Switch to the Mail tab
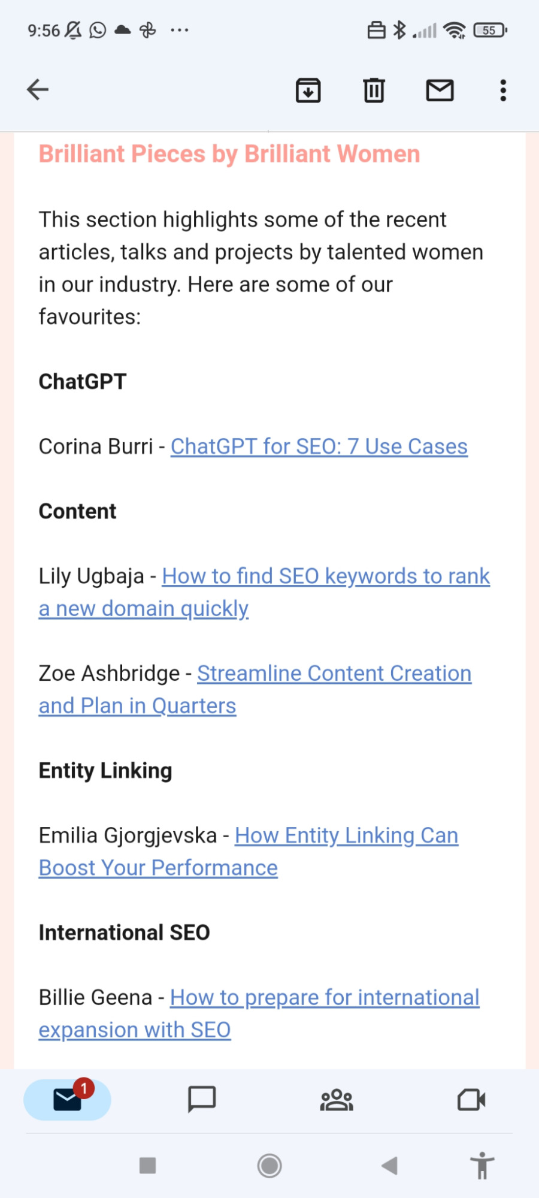The image size is (539, 1198). pyautogui.click(x=66, y=1099)
